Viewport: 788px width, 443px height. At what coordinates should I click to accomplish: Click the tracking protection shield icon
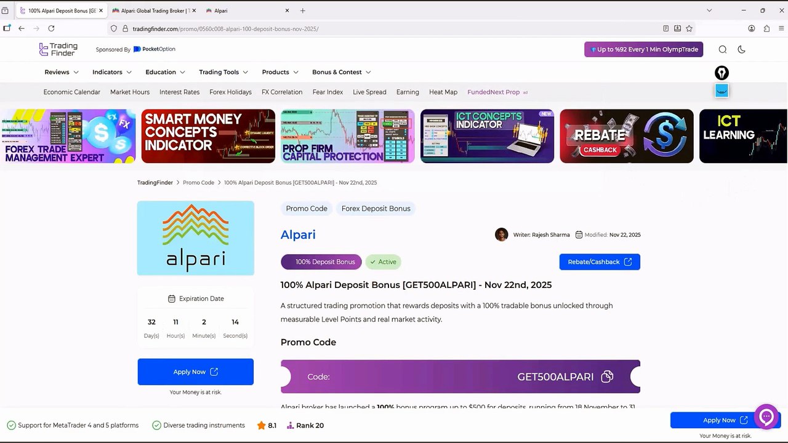pyautogui.click(x=114, y=28)
